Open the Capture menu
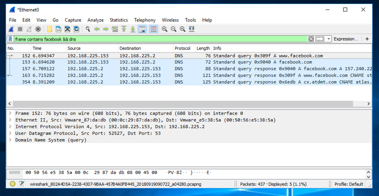 click(73, 20)
